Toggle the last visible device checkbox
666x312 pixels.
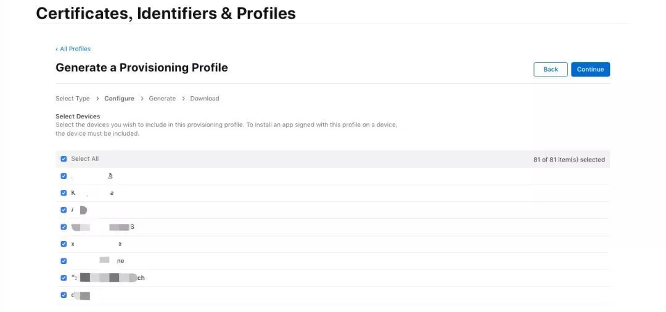click(64, 295)
